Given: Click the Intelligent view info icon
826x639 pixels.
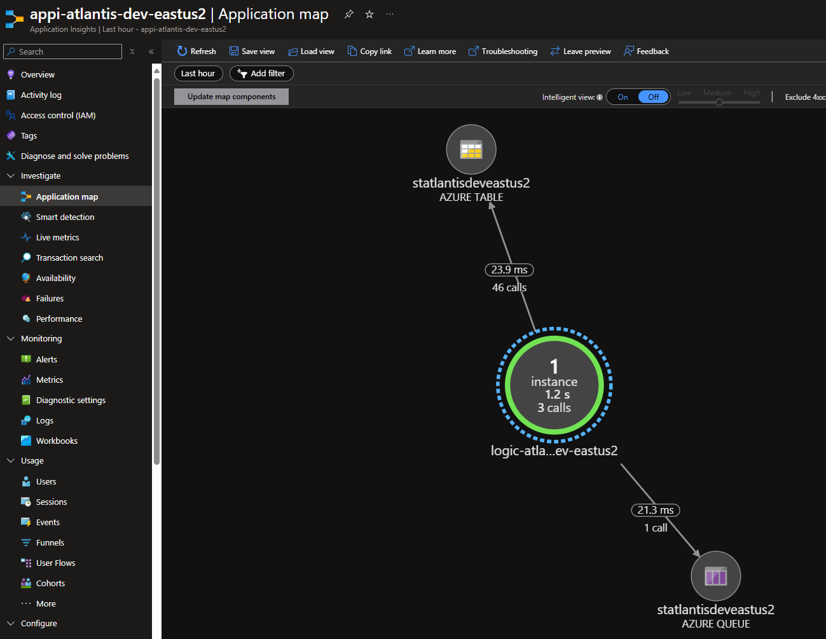Looking at the screenshot, I should pos(600,97).
